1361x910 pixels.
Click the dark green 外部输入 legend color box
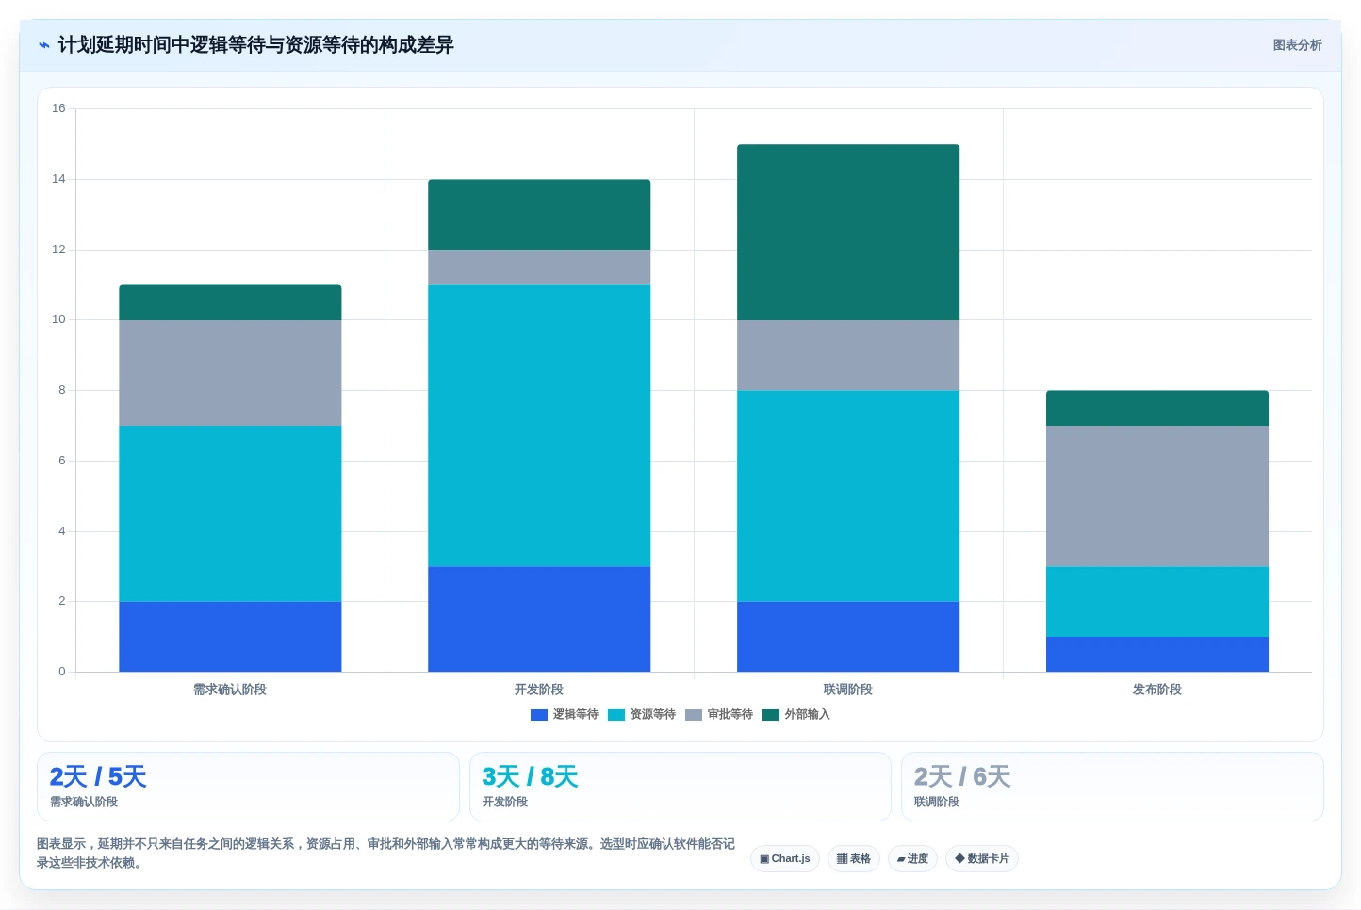click(771, 715)
